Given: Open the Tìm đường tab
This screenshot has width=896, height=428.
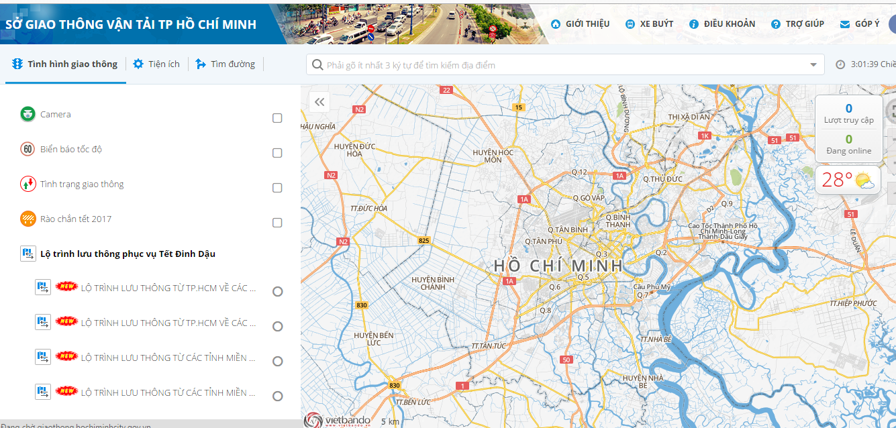Looking at the screenshot, I should point(225,64).
